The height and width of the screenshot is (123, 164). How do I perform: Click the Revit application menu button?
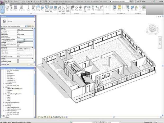pos(2,2)
